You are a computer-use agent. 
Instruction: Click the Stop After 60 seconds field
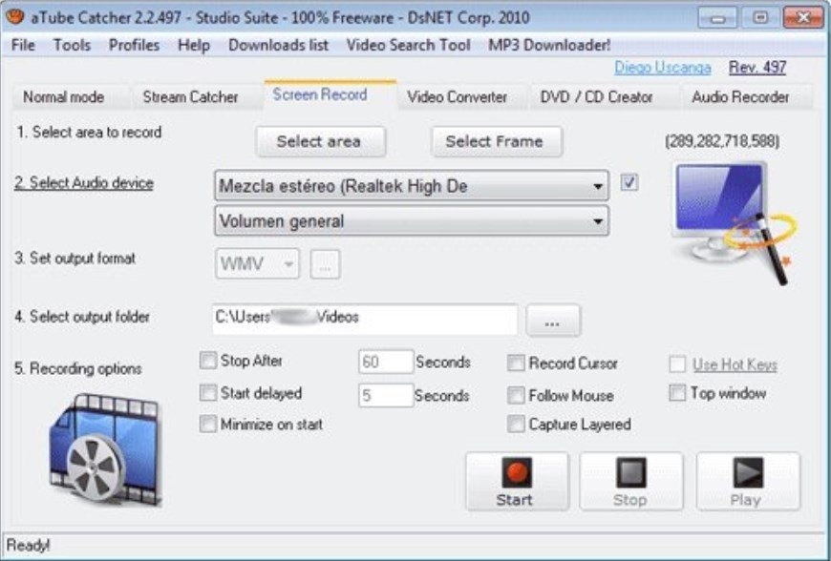385,362
